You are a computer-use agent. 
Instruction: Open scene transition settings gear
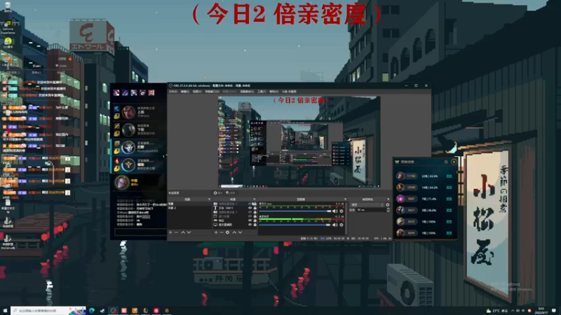coord(388,205)
